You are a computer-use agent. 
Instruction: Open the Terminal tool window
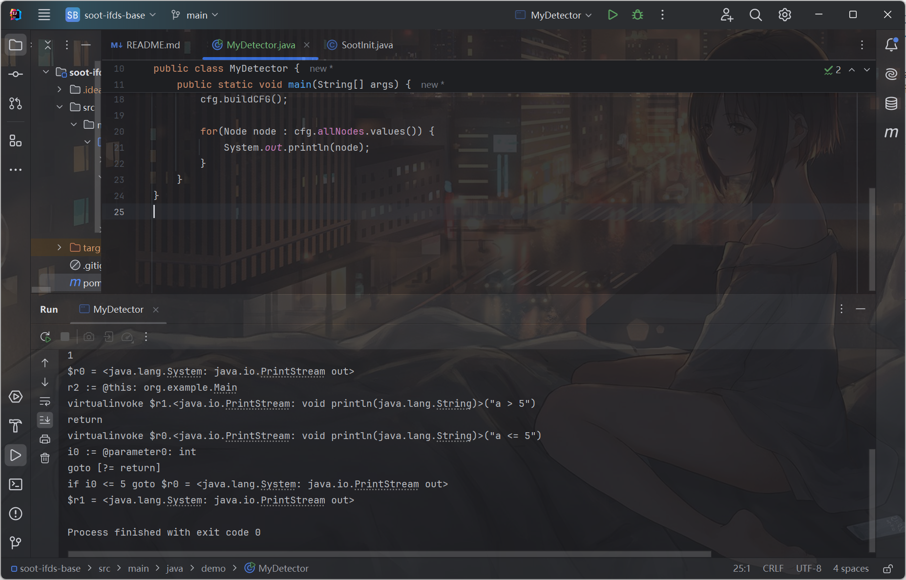click(16, 484)
